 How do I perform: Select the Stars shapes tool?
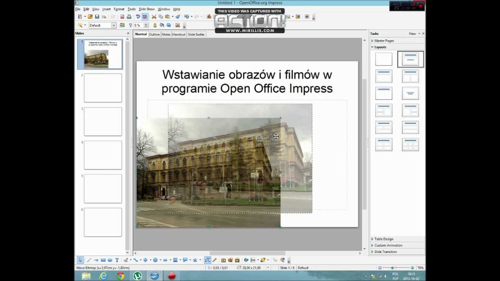195,260
